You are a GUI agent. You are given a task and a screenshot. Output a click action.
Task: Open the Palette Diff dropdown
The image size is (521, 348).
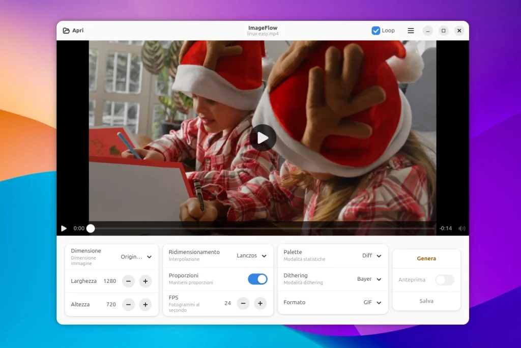tap(372, 256)
